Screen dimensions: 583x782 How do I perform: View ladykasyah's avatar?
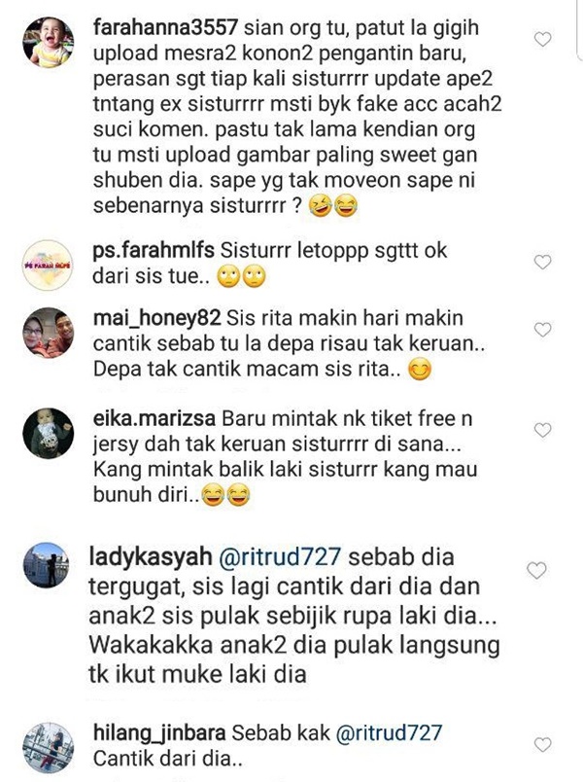click(46, 565)
